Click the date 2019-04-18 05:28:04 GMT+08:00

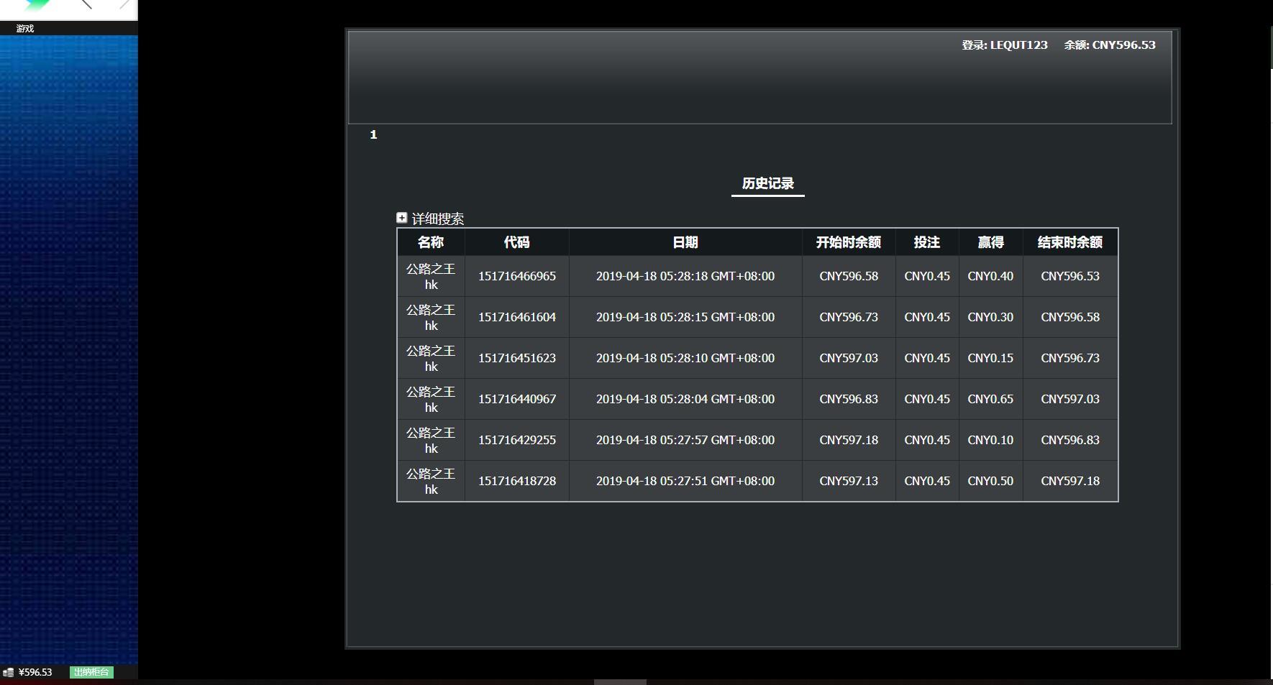[x=685, y=399]
